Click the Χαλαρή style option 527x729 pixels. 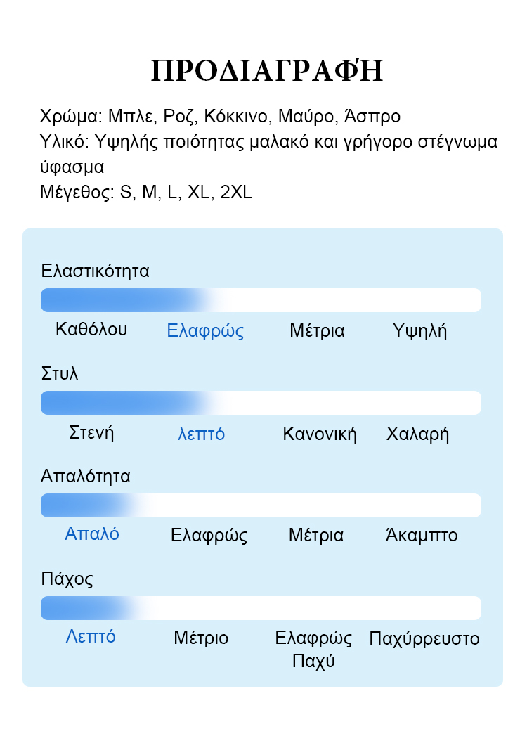pos(417,434)
